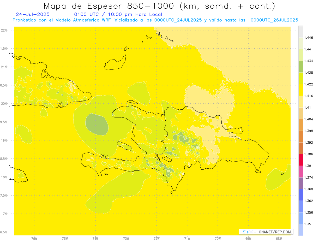This screenshot has width=313, height=242.
Task: Select the legend value '1.422'
Action: (309, 84)
